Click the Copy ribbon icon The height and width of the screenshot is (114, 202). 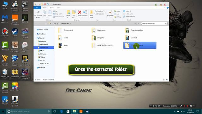tap(45, 13)
